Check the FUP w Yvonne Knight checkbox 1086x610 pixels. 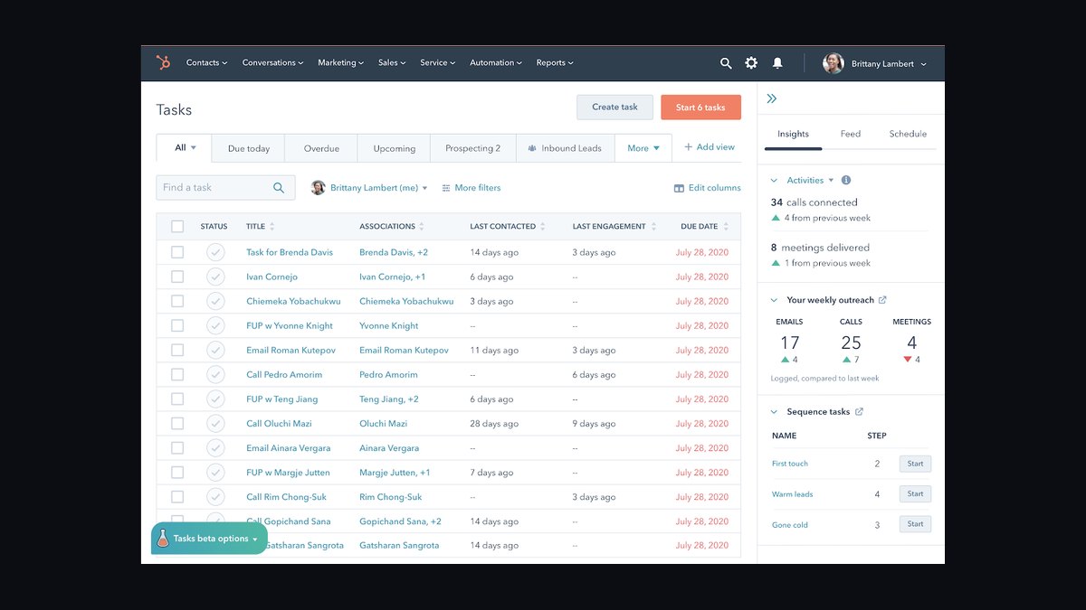(x=177, y=325)
